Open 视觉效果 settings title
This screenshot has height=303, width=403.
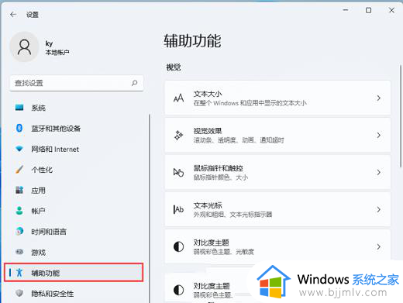[208, 131]
